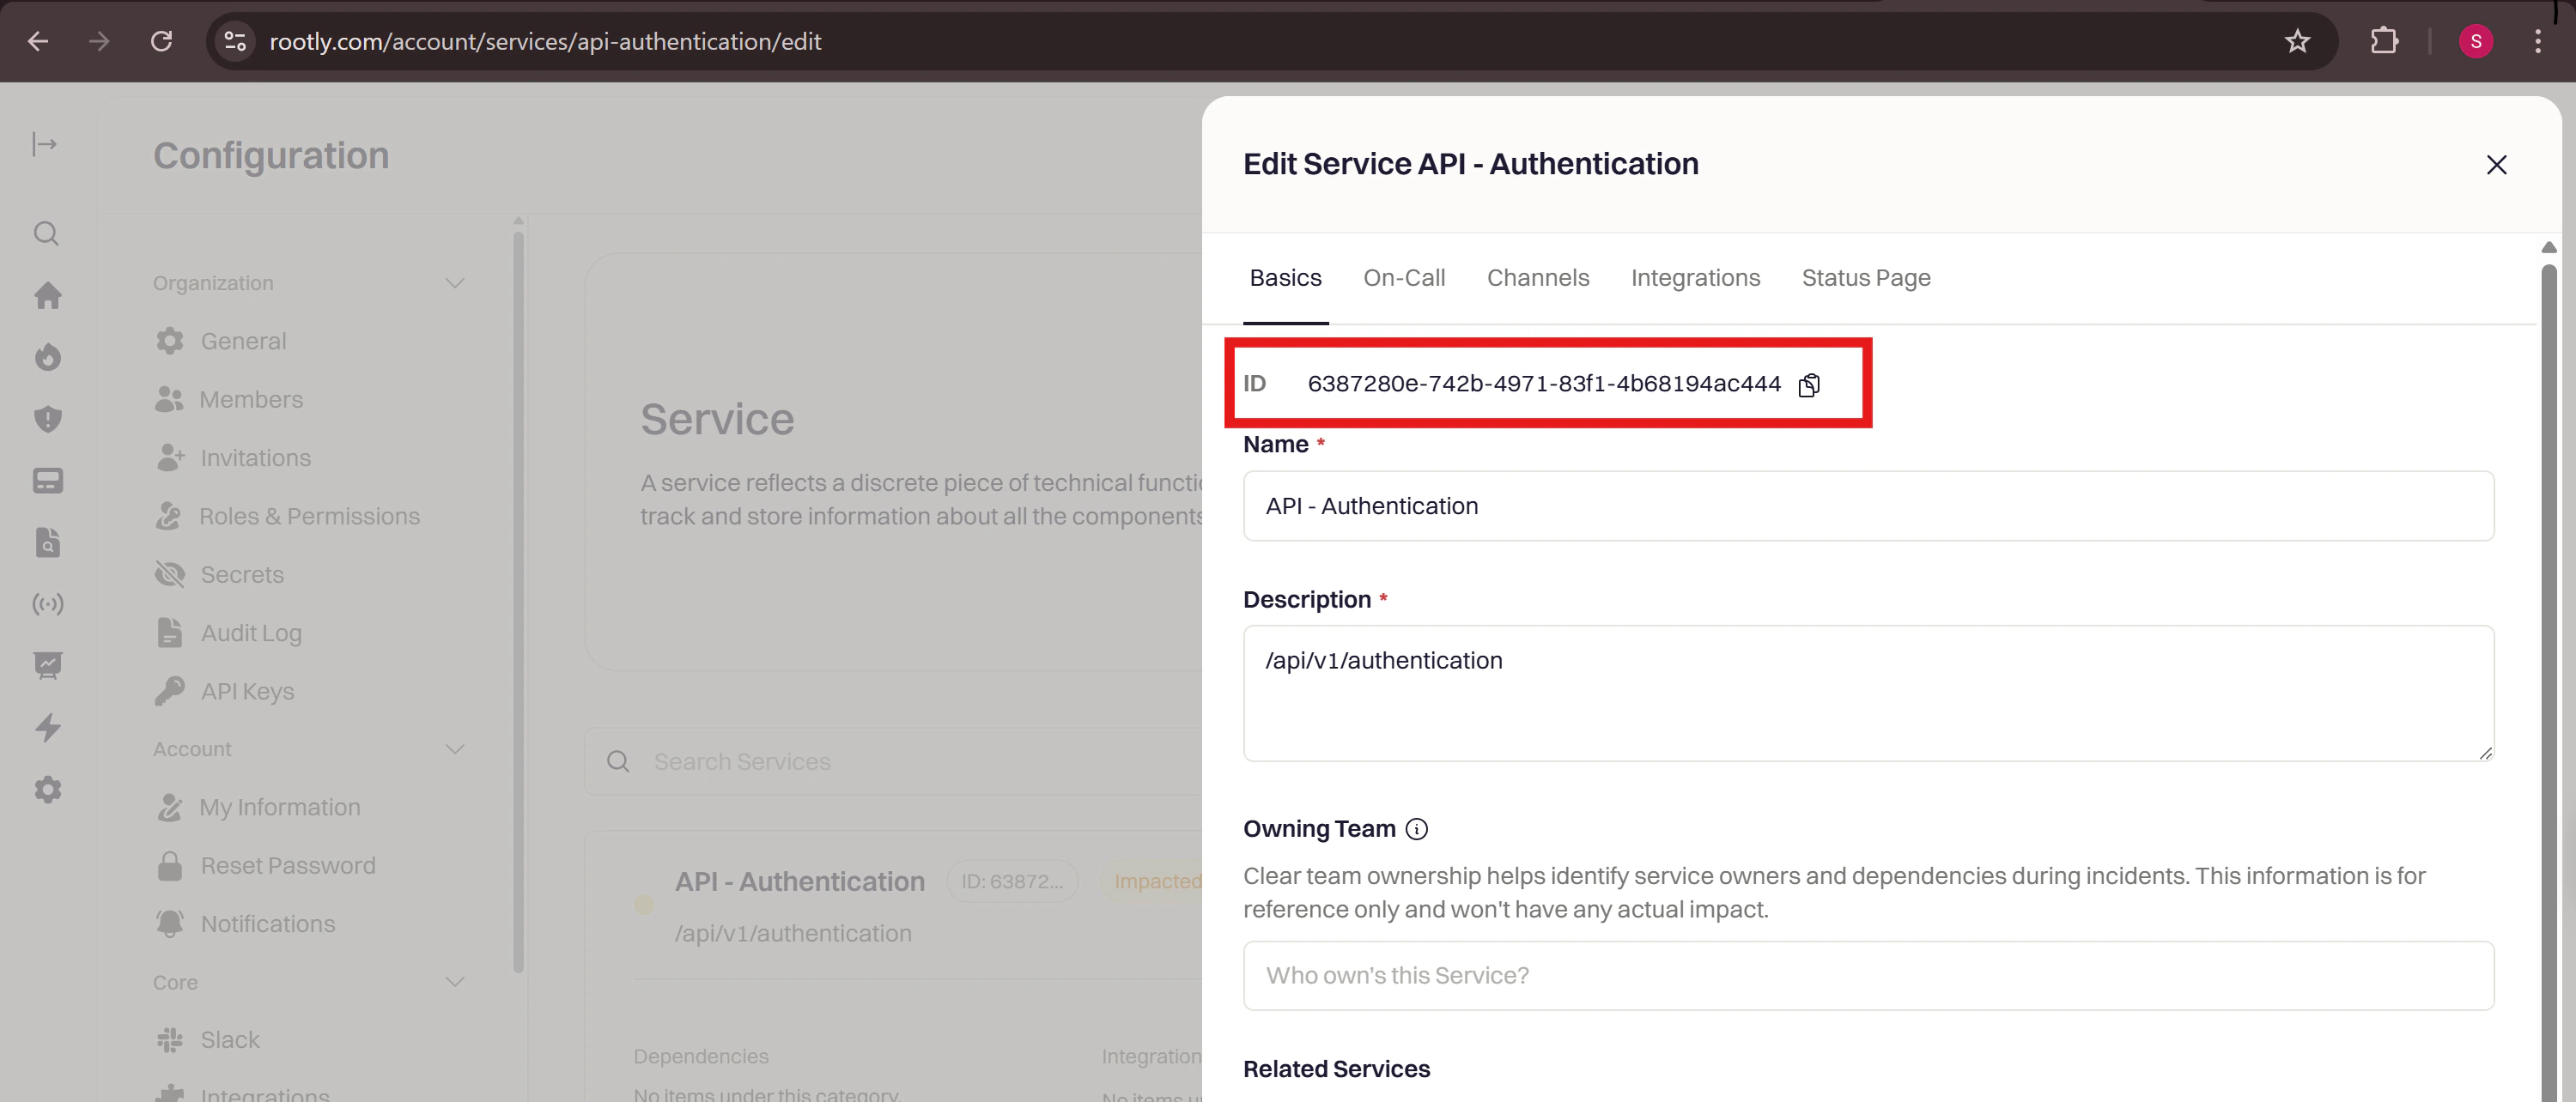Click the Name input field
This screenshot has width=2576, height=1102.
coord(1867,506)
